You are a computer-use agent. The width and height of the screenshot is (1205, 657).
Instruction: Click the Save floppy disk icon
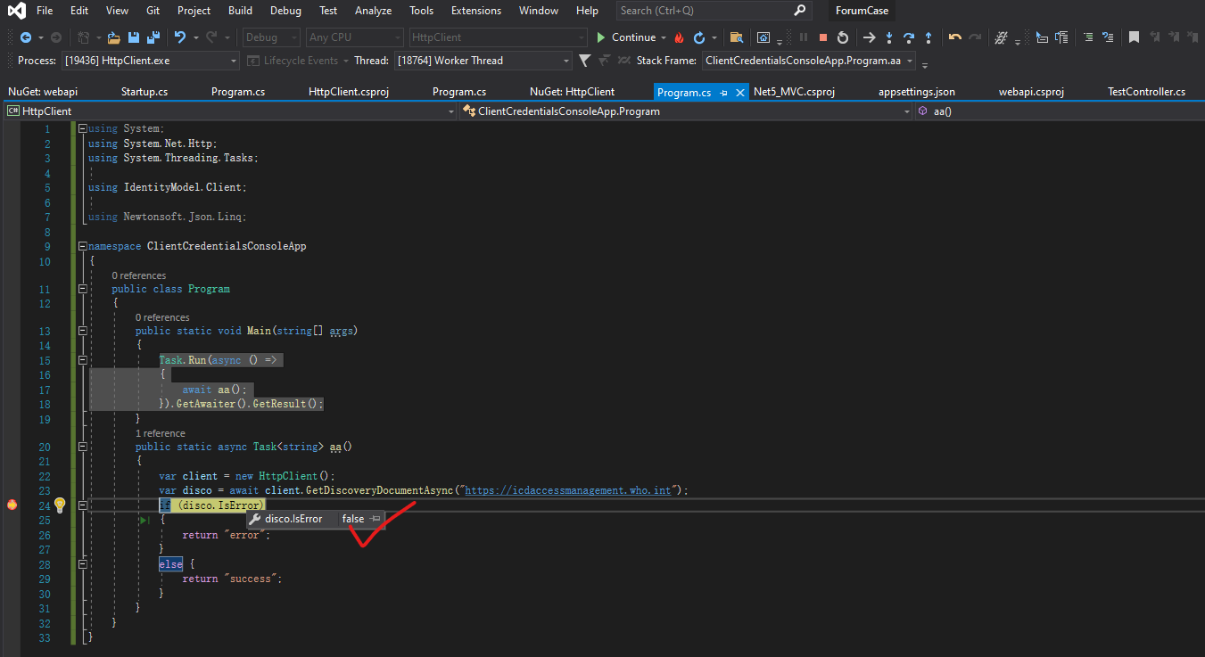[x=133, y=37]
